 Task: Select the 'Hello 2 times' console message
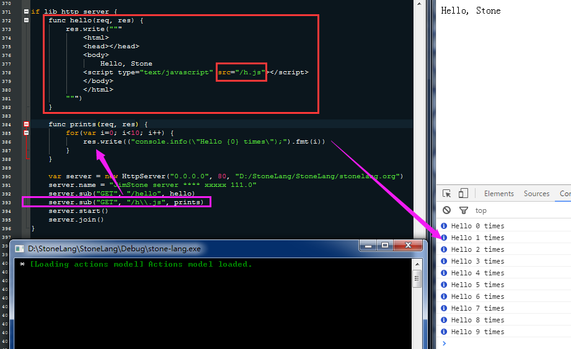click(477, 249)
